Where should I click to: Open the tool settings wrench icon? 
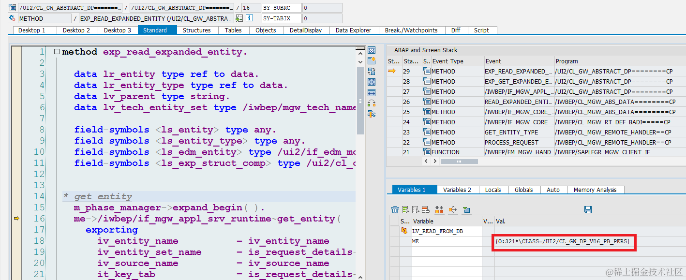(x=372, y=114)
